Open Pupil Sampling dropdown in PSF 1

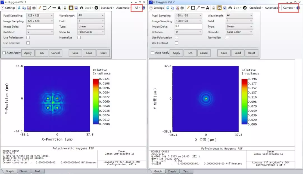[40, 15]
